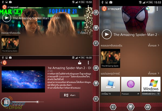Open the Podcast tile
This screenshot has height=111, width=162.
point(131,86)
